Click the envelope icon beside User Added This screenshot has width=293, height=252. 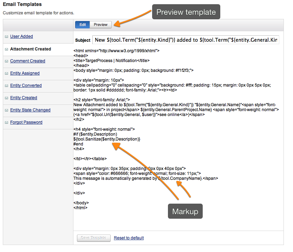(x=6, y=36)
